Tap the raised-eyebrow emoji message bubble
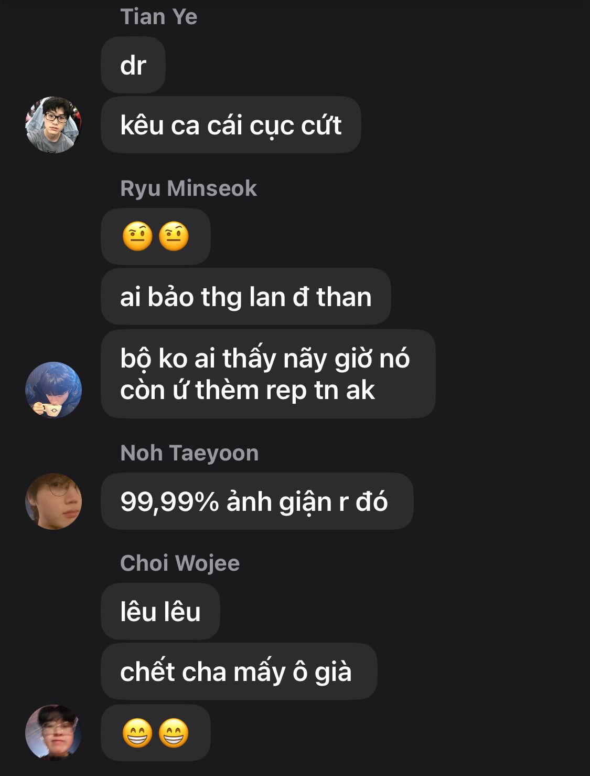Viewport: 590px width, 776px height. (156, 236)
